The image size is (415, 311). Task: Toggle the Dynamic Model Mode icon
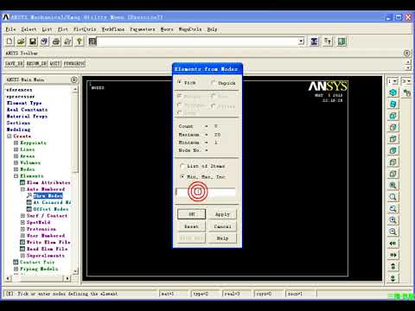(x=407, y=92)
